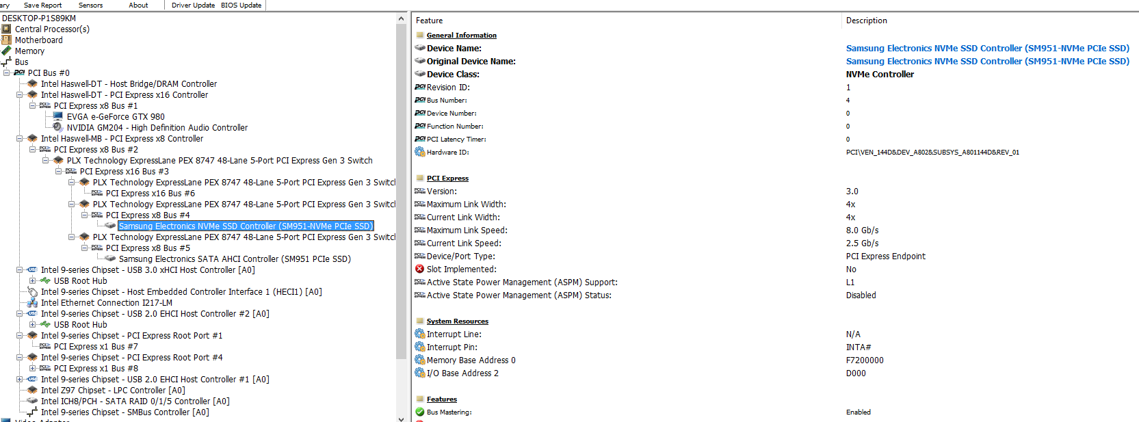Expand the USB Root Hub under xHCI controller
1139x422 pixels.
click(33, 281)
